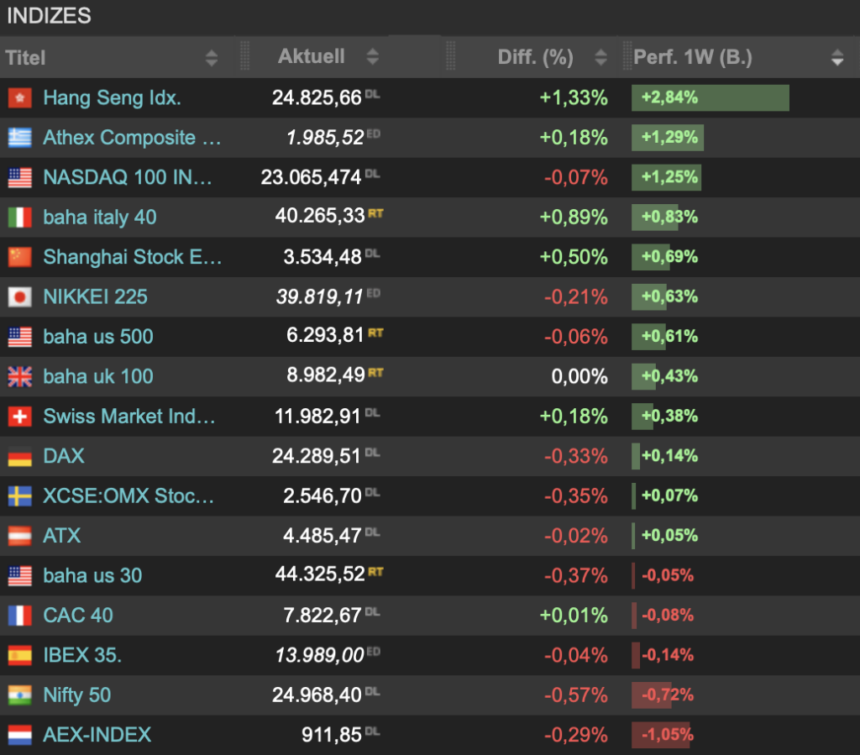The width and height of the screenshot is (860, 755).
Task: Click the ED badge next to 13.989,00
Action: click(374, 652)
